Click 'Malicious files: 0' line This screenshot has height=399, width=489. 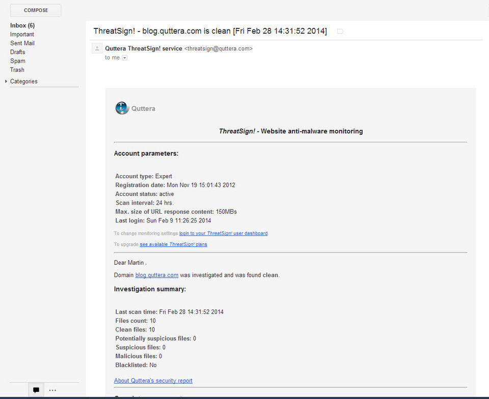coord(139,356)
